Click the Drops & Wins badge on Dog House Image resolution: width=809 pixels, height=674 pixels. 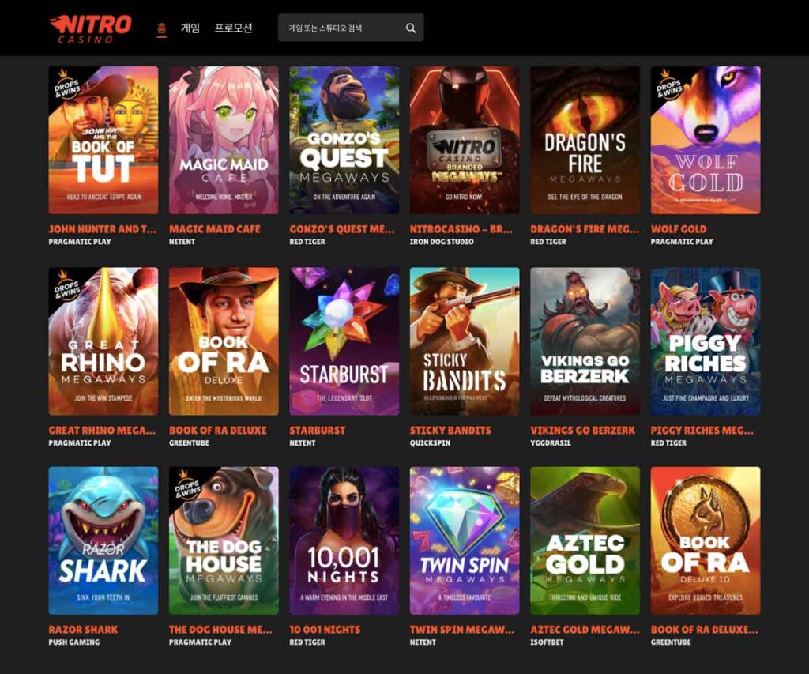(187, 486)
